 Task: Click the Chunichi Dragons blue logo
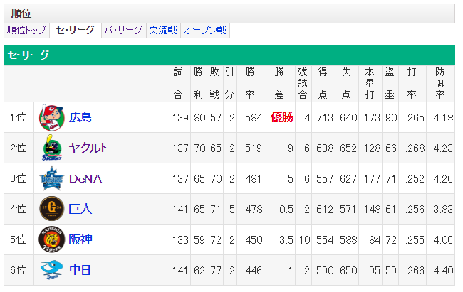(x=52, y=269)
